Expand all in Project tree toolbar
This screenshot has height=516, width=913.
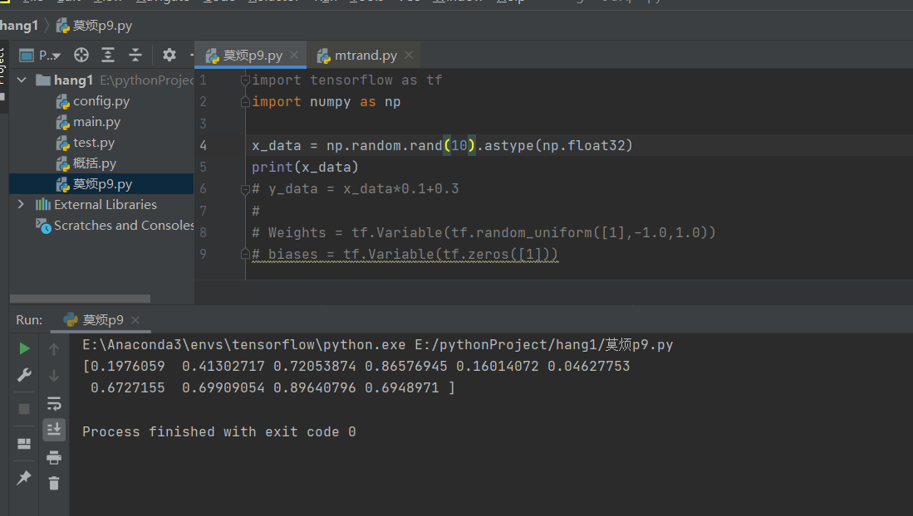pos(108,56)
